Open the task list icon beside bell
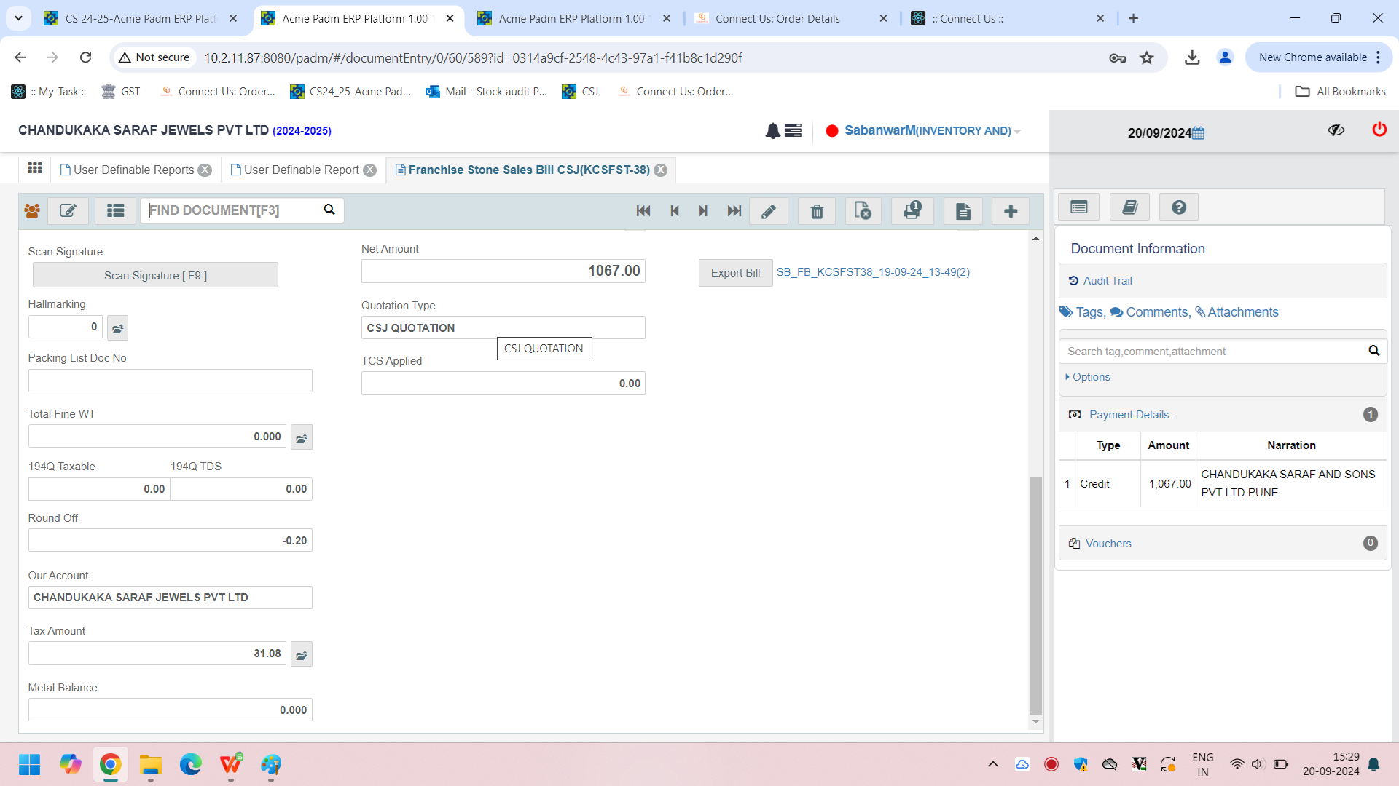1399x786 pixels. [793, 131]
